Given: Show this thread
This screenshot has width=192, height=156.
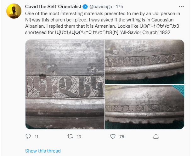Looking at the screenshot, I should 43,151.
